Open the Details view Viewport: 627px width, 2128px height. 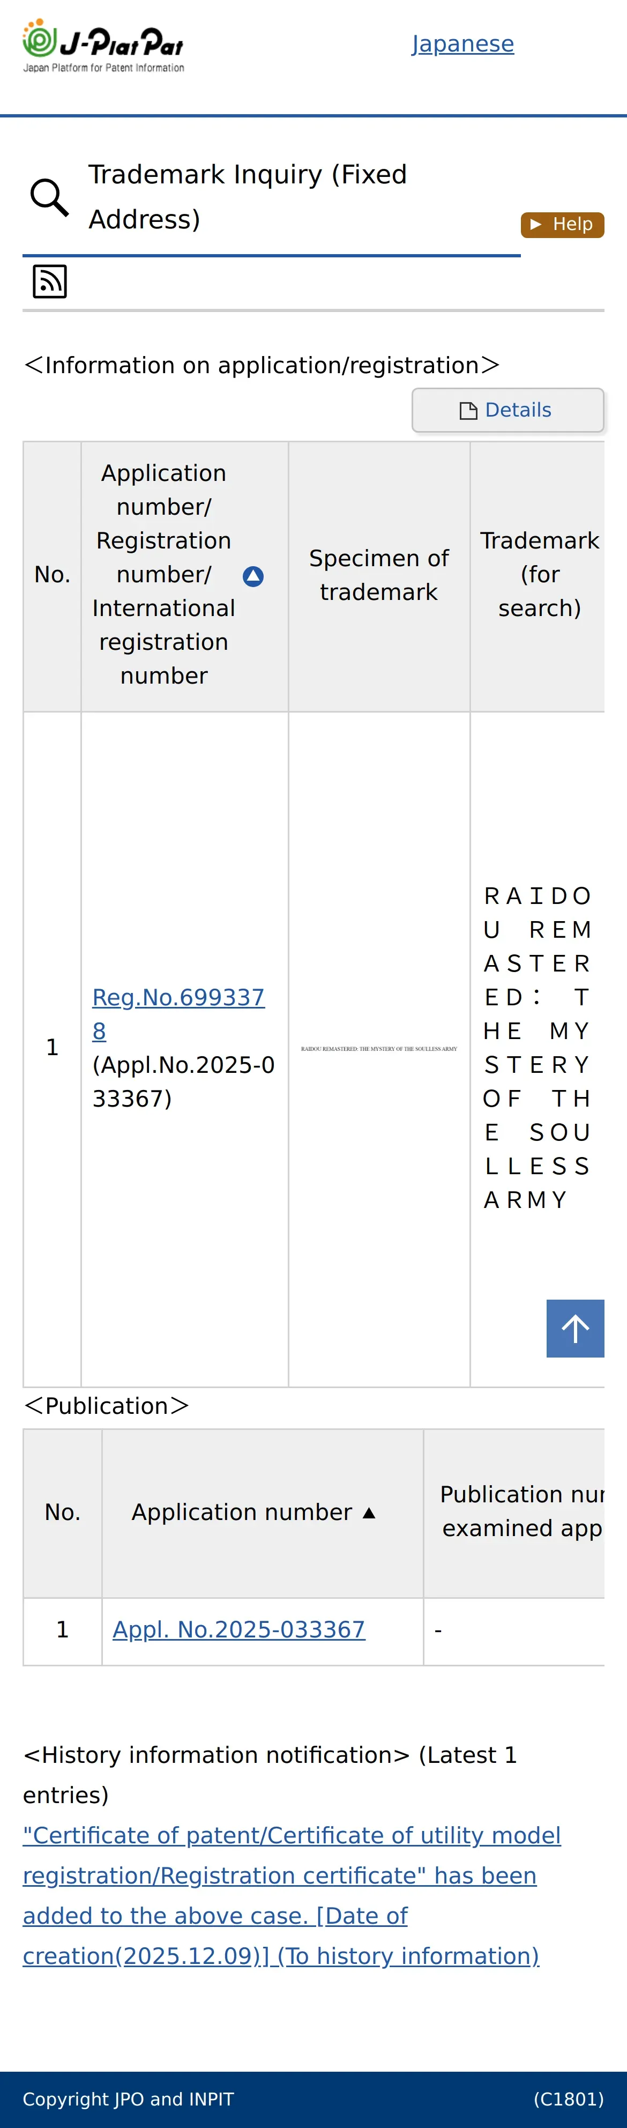tap(508, 411)
